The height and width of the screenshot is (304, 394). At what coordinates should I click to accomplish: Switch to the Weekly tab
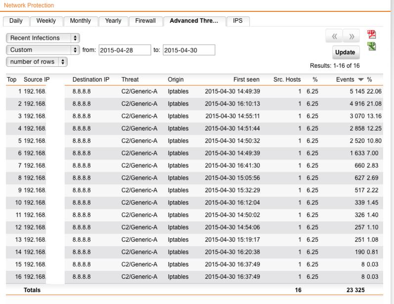point(46,21)
